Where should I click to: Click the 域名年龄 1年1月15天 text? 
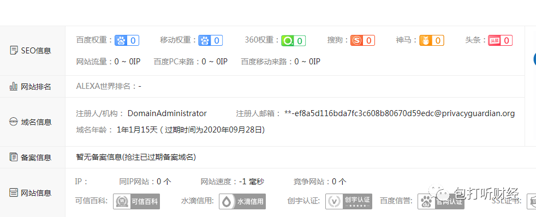pyautogui.click(x=117, y=130)
